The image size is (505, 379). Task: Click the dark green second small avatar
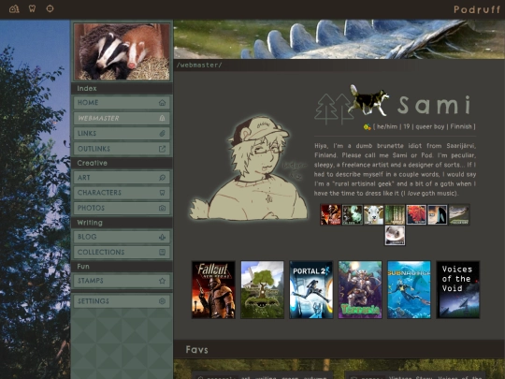[x=352, y=214]
